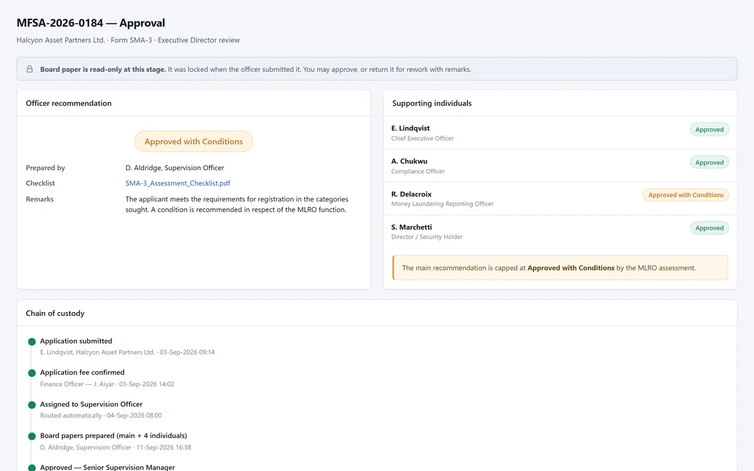Click the "Application submitted" custody entry title

[x=76, y=341]
